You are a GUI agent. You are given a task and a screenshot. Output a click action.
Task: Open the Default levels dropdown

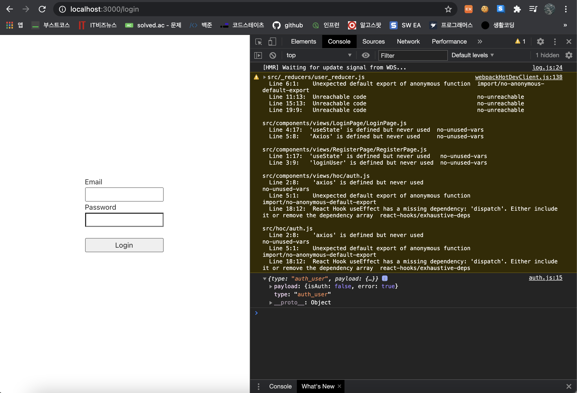point(472,55)
